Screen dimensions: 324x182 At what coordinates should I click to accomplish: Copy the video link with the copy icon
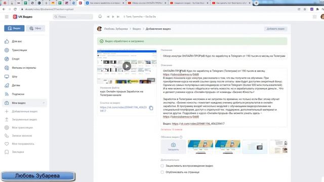pos(151,108)
